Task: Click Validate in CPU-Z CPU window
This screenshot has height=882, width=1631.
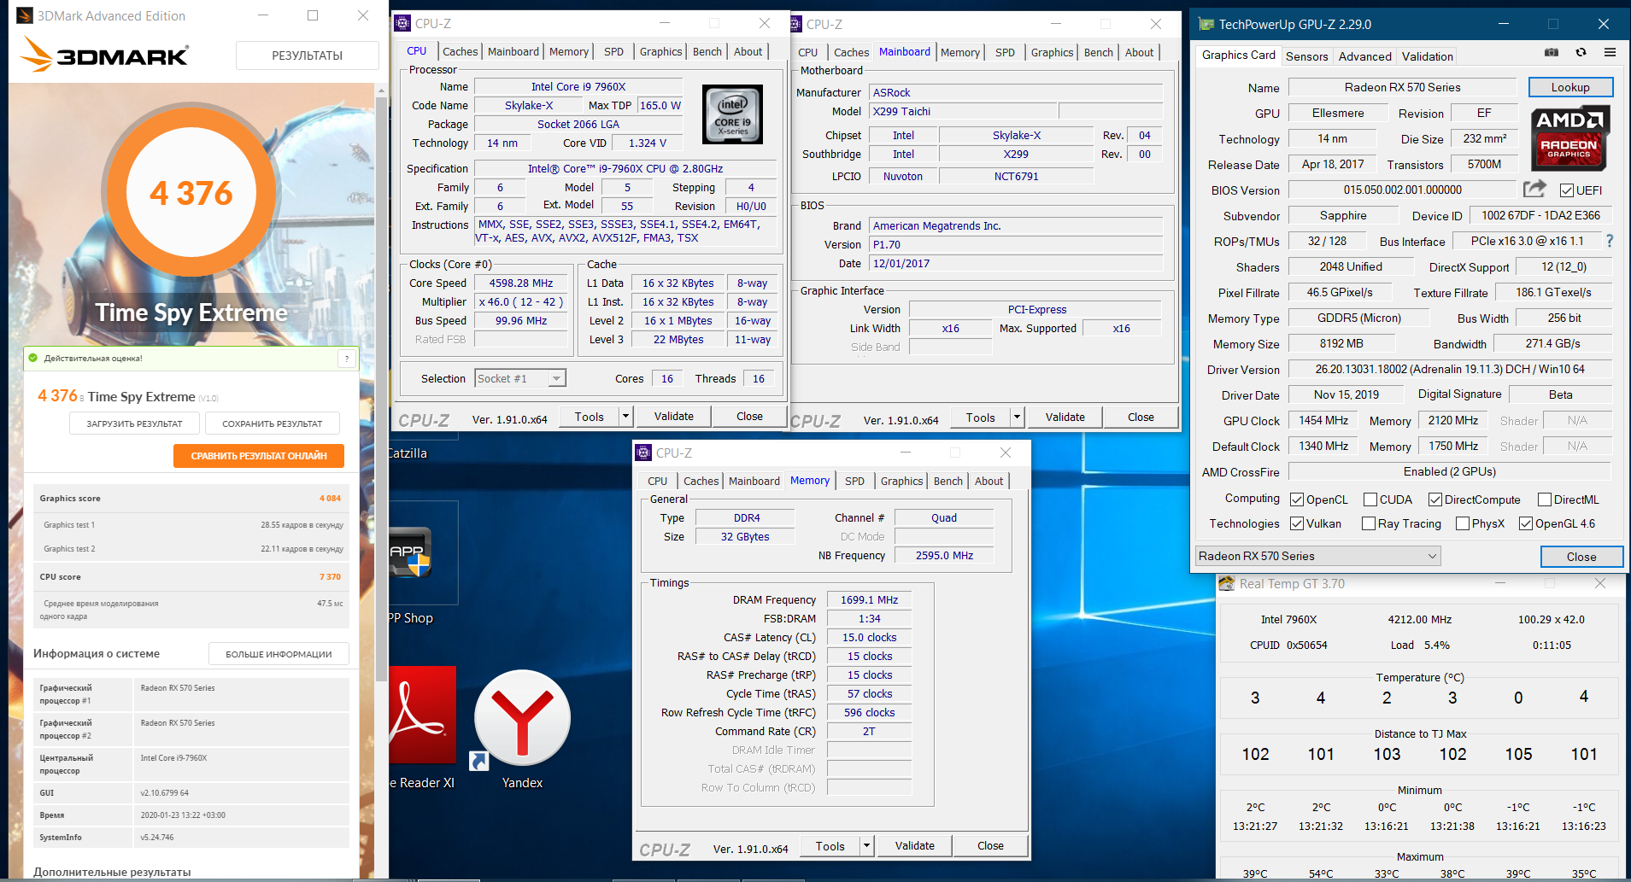Action: (x=674, y=417)
